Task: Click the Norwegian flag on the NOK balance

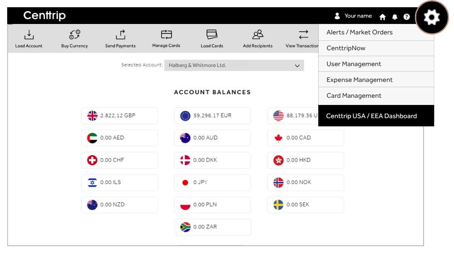Action: (278, 182)
